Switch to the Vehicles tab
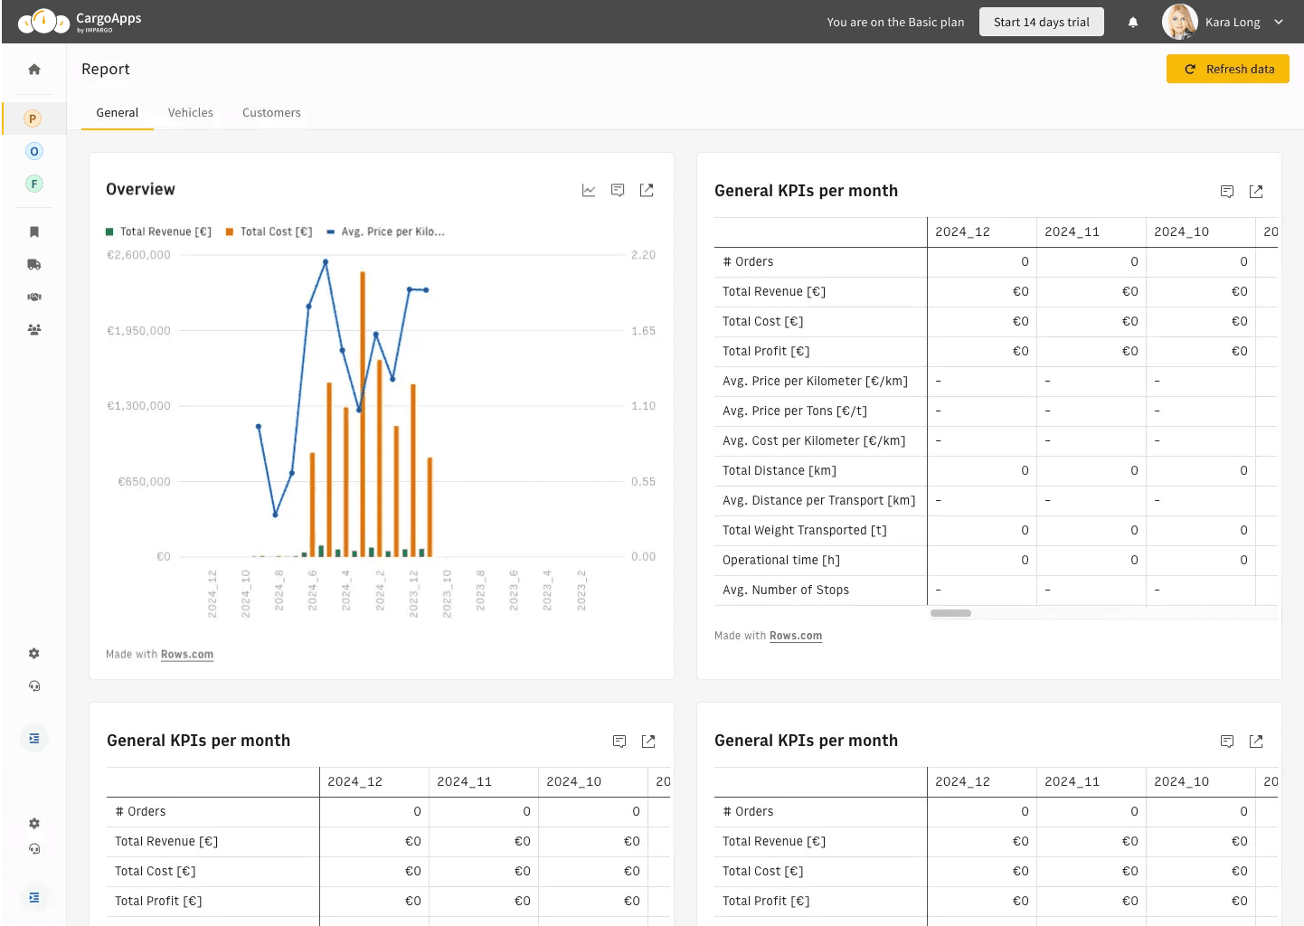 click(x=191, y=113)
